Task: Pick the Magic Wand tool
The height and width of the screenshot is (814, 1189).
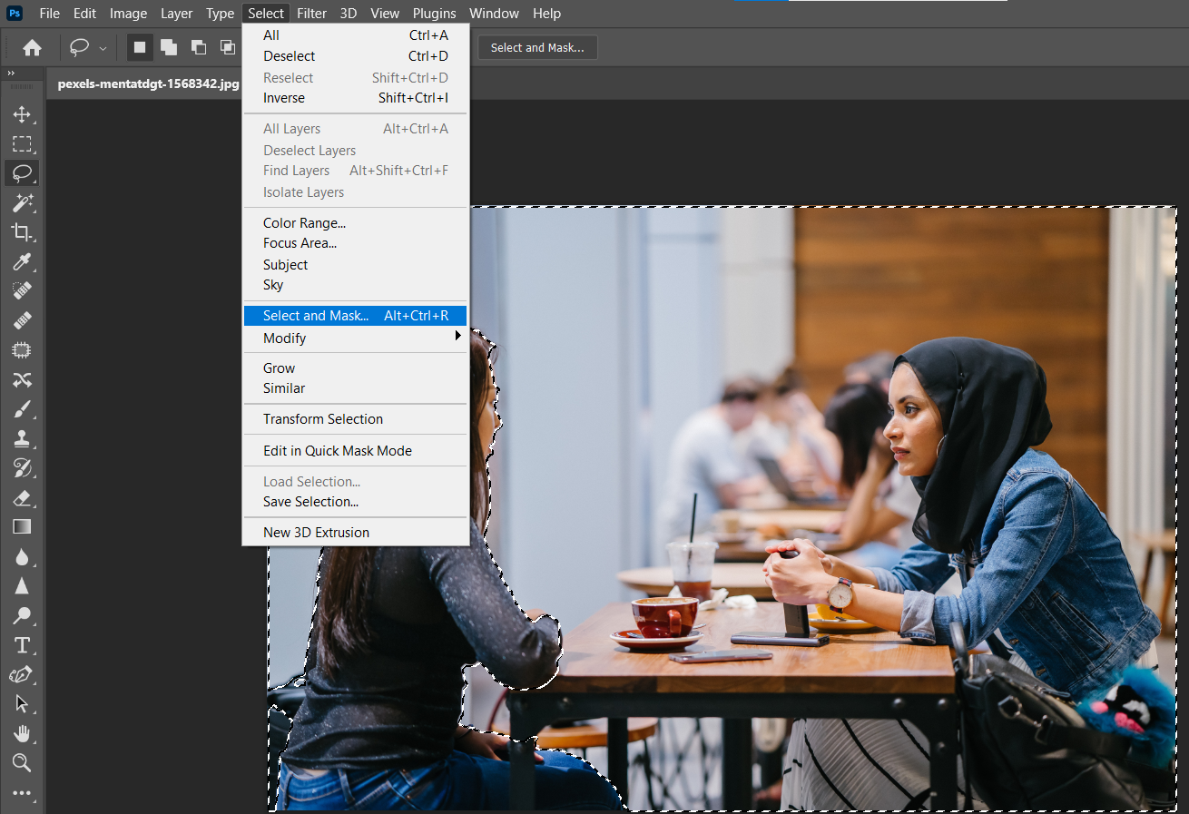Action: [22, 201]
